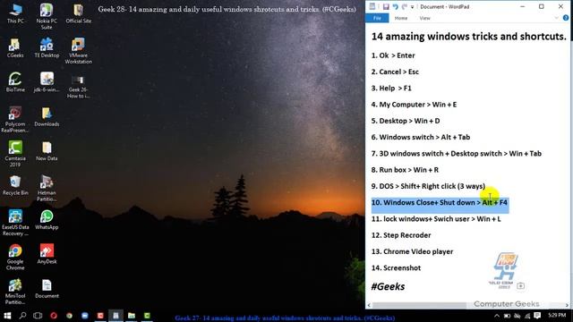573x322 pixels.
Task: Open the Recycle Bin
Action: tap(15, 185)
